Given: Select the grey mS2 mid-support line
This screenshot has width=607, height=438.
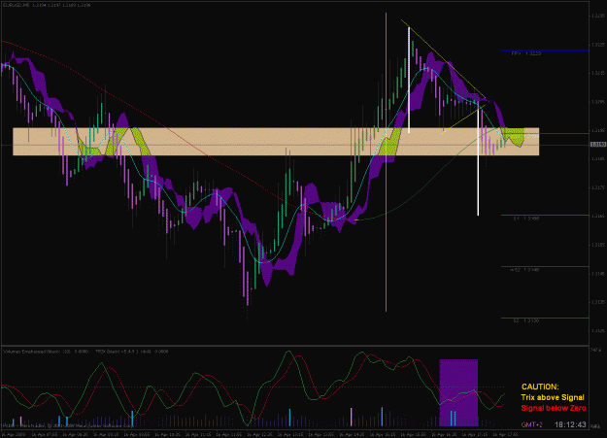Looking at the screenshot, I should coord(545,266).
